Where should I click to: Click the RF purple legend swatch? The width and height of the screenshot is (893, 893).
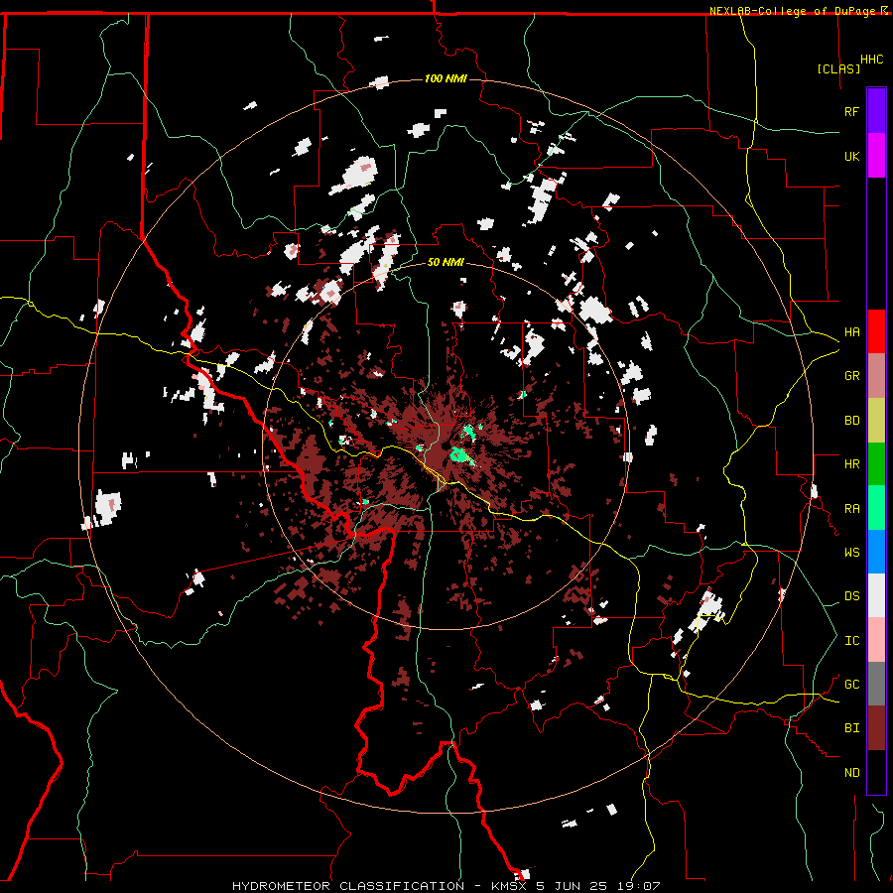(876, 111)
